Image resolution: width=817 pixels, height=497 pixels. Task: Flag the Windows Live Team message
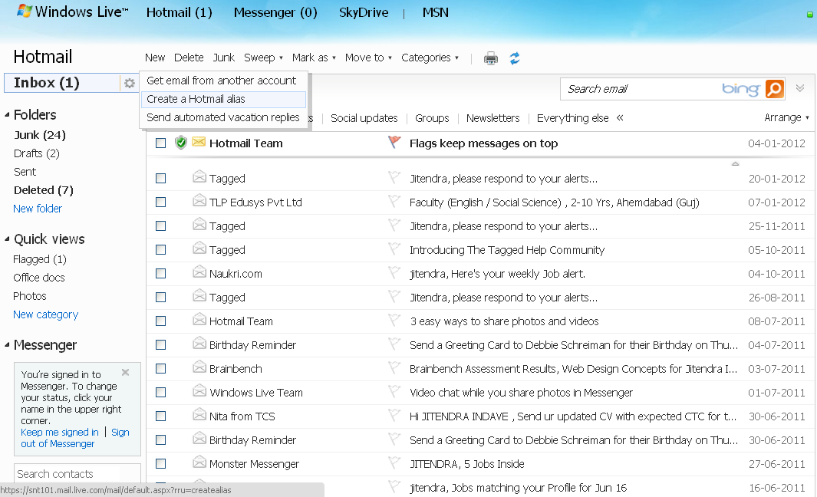[x=394, y=391]
